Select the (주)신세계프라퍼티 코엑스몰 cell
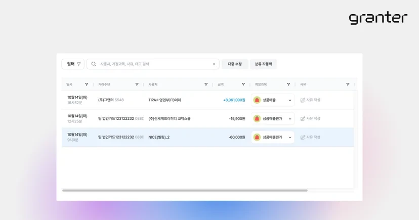The width and height of the screenshot is (419, 220). 170,118
